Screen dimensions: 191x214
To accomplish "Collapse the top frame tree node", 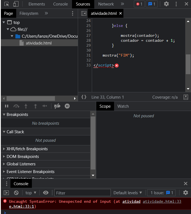I will point(4,22).
